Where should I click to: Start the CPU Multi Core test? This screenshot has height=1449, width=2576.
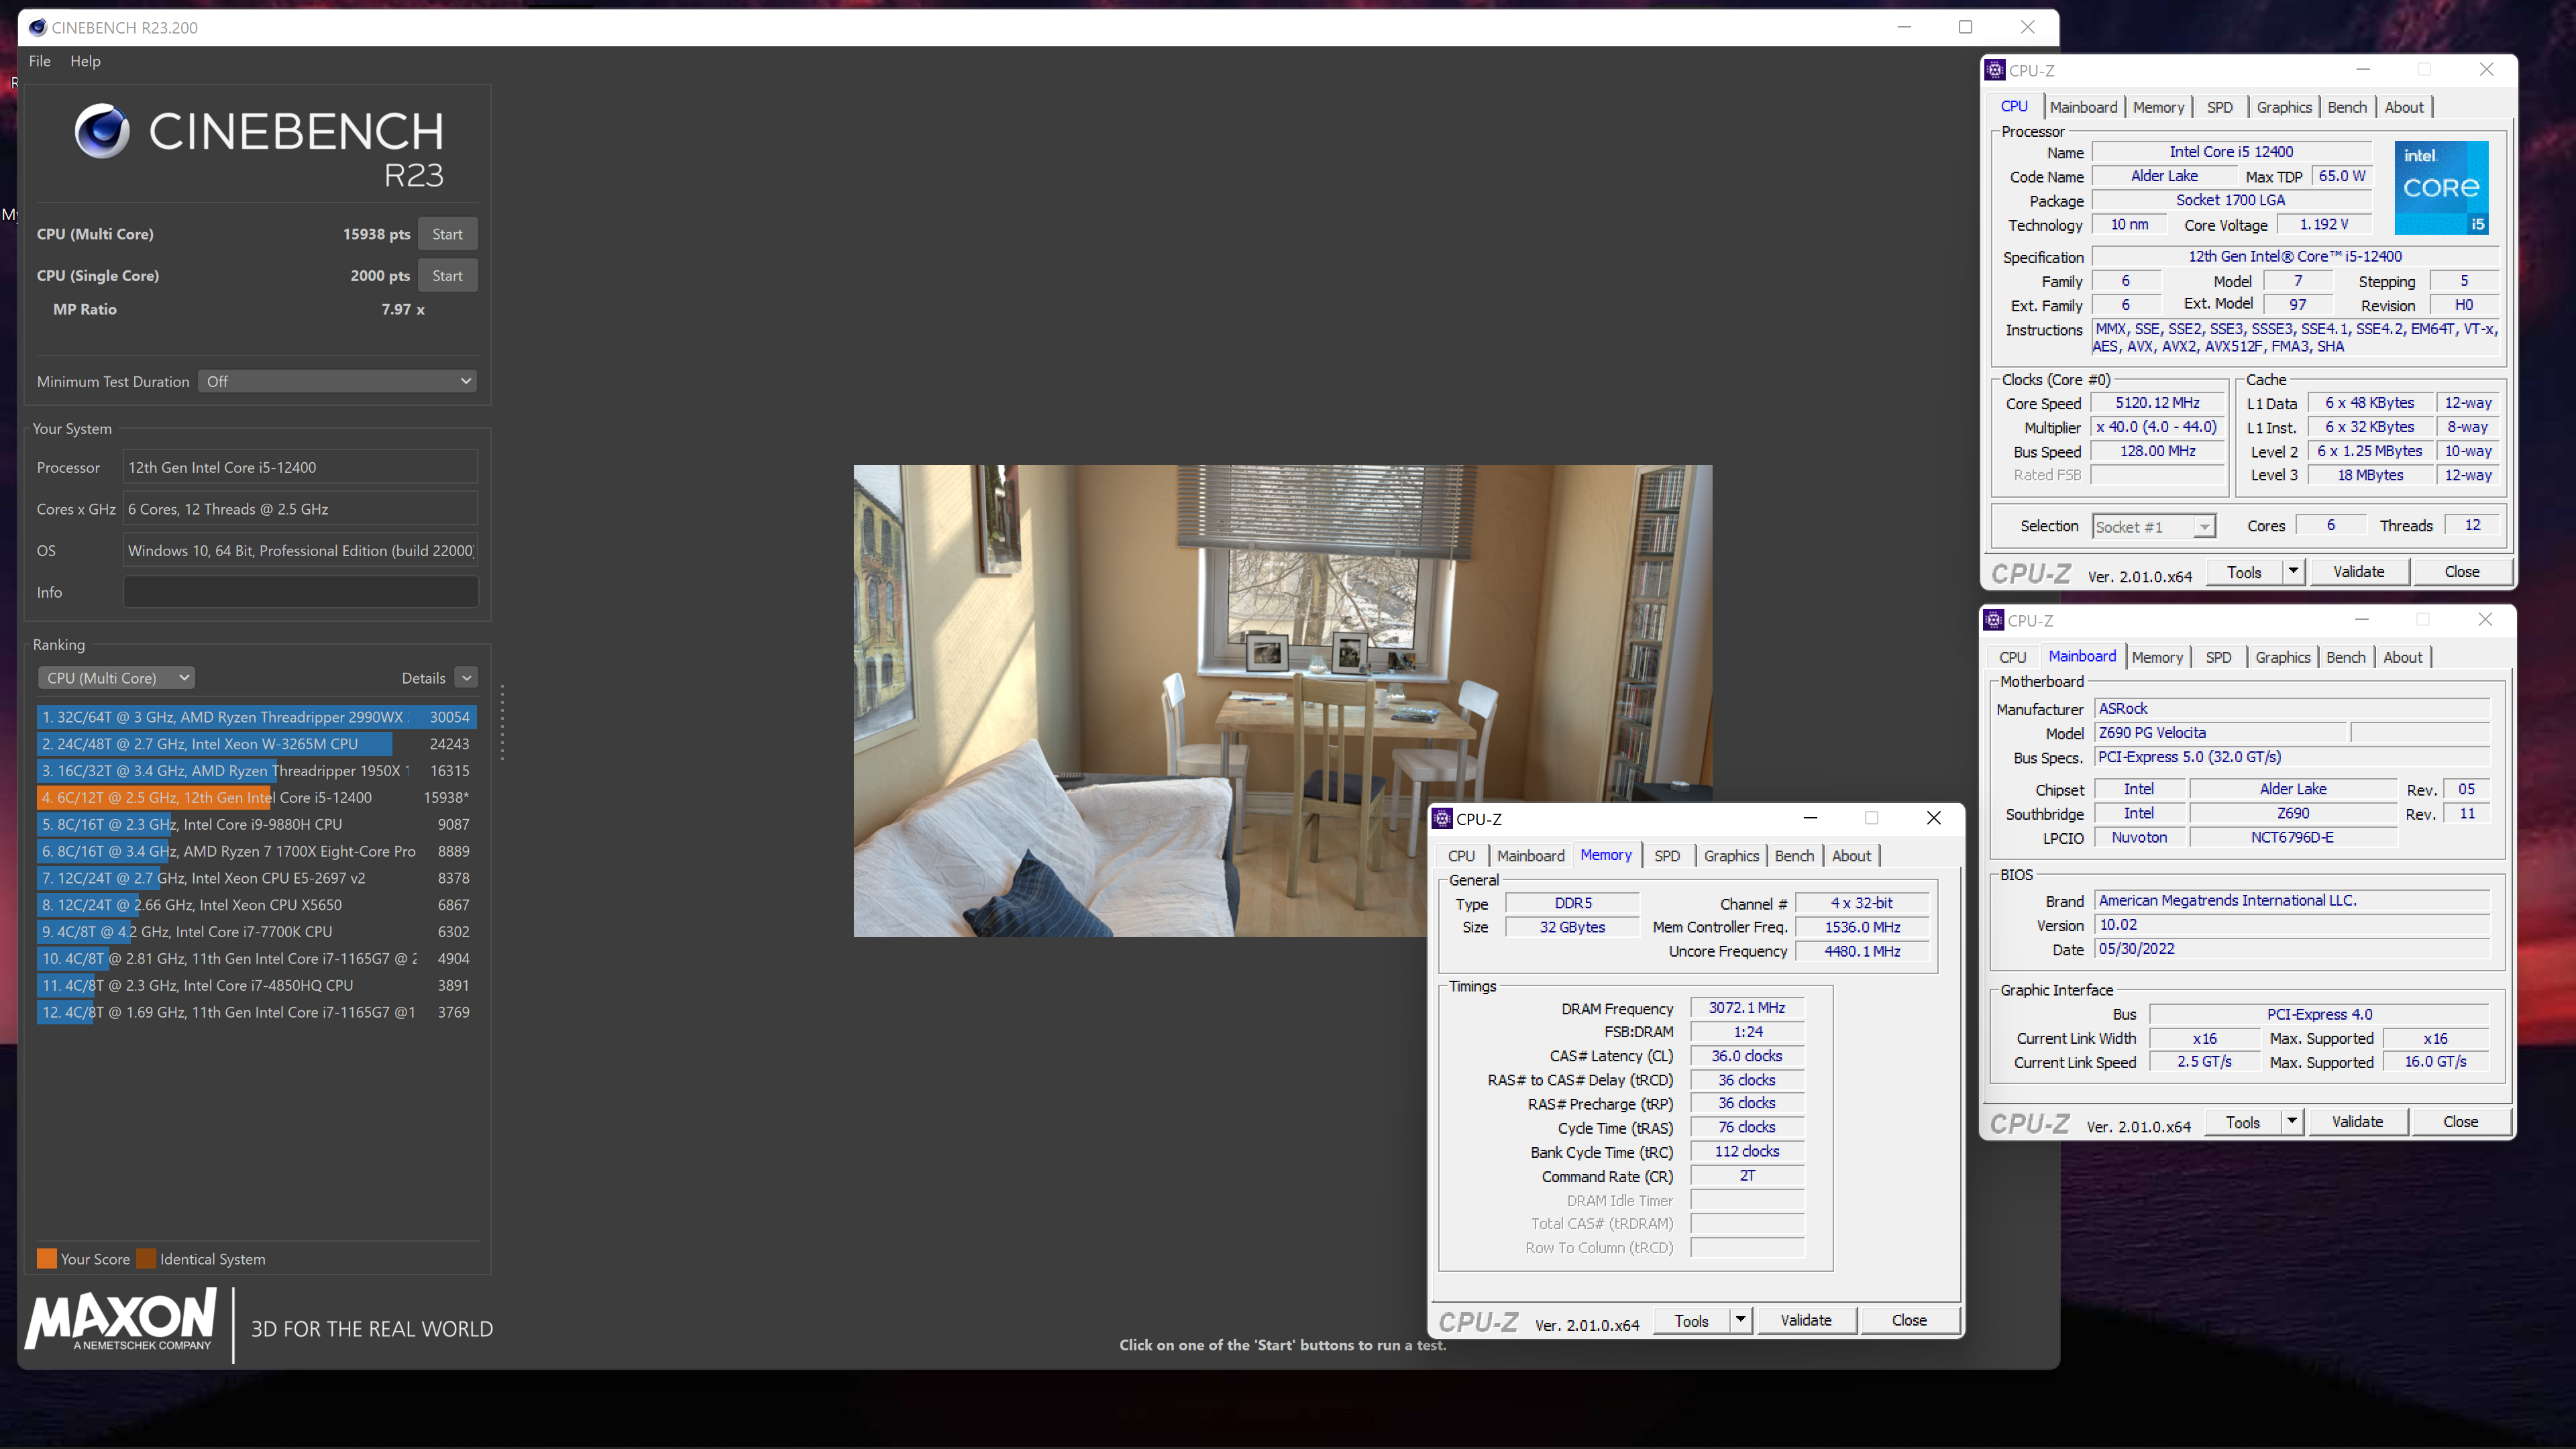point(447,234)
